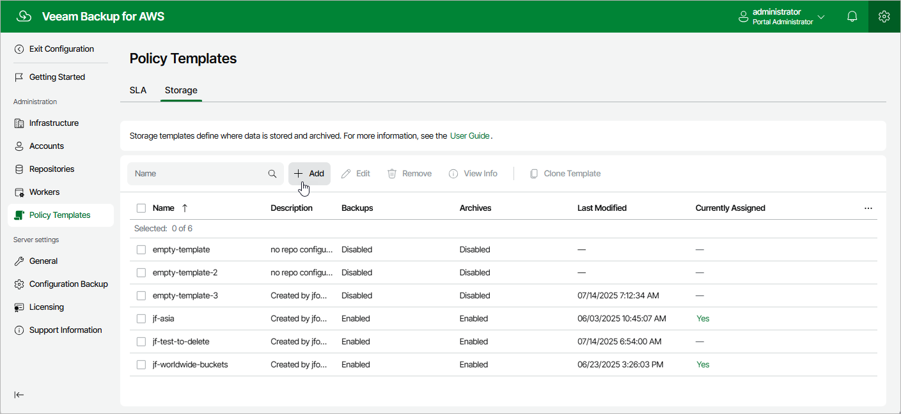This screenshot has width=901, height=414.
Task: Expand the administrator account dropdown
Action: pyautogui.click(x=821, y=17)
